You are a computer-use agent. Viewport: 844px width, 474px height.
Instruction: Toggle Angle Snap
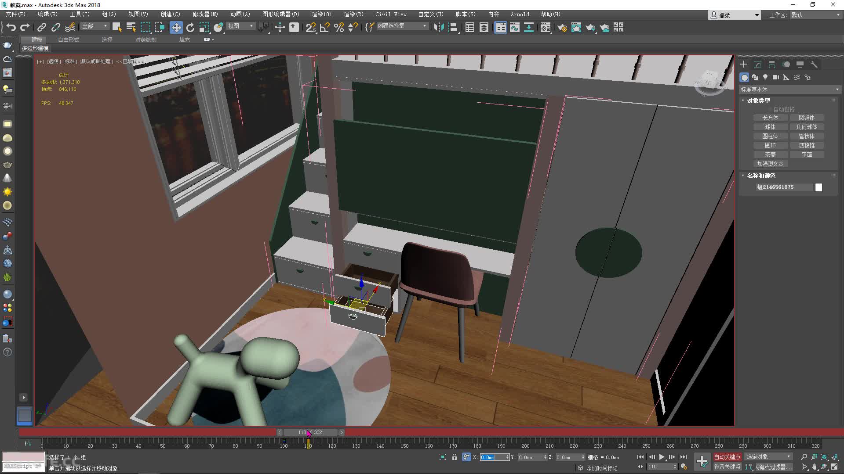[325, 28]
